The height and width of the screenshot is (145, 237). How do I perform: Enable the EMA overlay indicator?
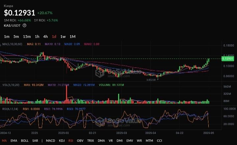pyautogui.click(x=14, y=141)
